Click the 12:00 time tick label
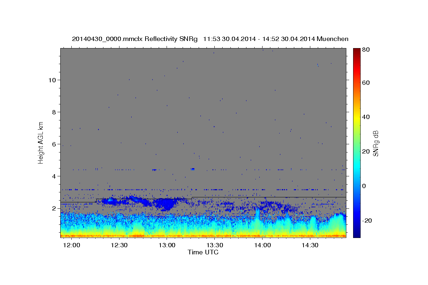The width and height of the screenshot is (428, 285). click(x=71, y=245)
